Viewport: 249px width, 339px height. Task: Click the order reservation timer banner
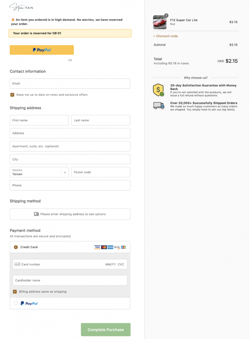click(x=70, y=33)
